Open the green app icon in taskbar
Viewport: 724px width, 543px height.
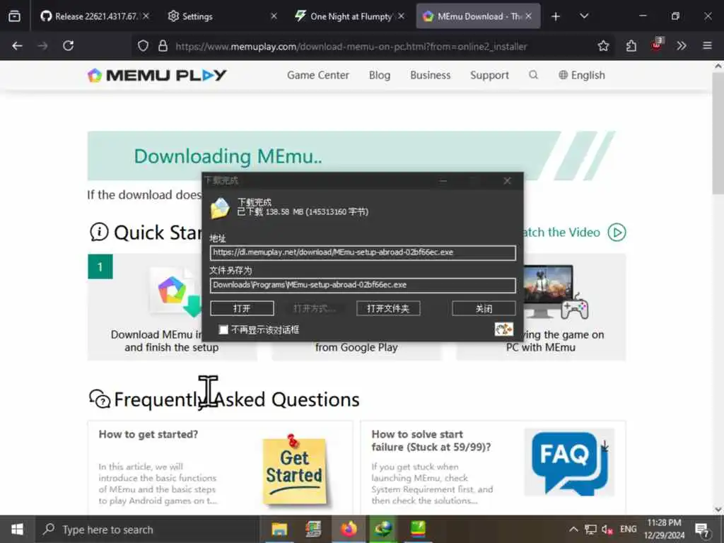click(418, 529)
